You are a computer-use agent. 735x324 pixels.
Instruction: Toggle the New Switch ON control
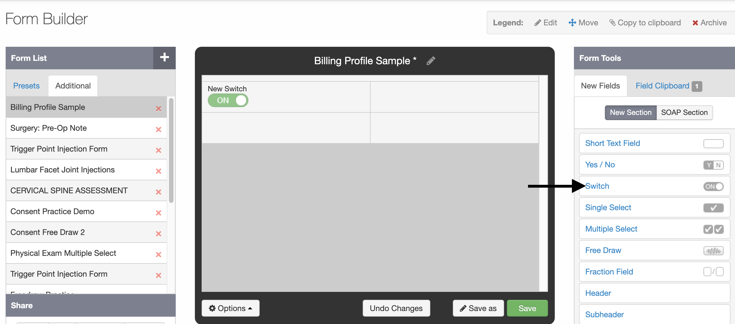click(x=228, y=100)
